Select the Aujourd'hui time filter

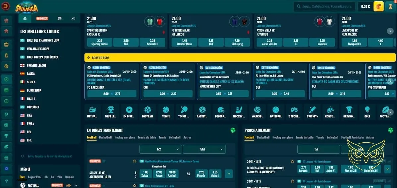tap(35, 177)
